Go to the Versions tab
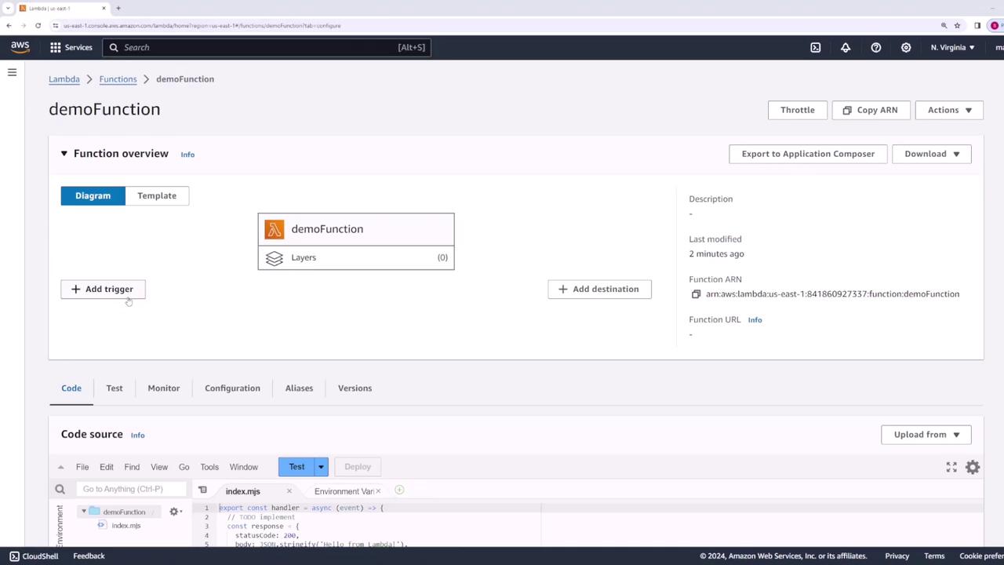The width and height of the screenshot is (1004, 565). 355,388
